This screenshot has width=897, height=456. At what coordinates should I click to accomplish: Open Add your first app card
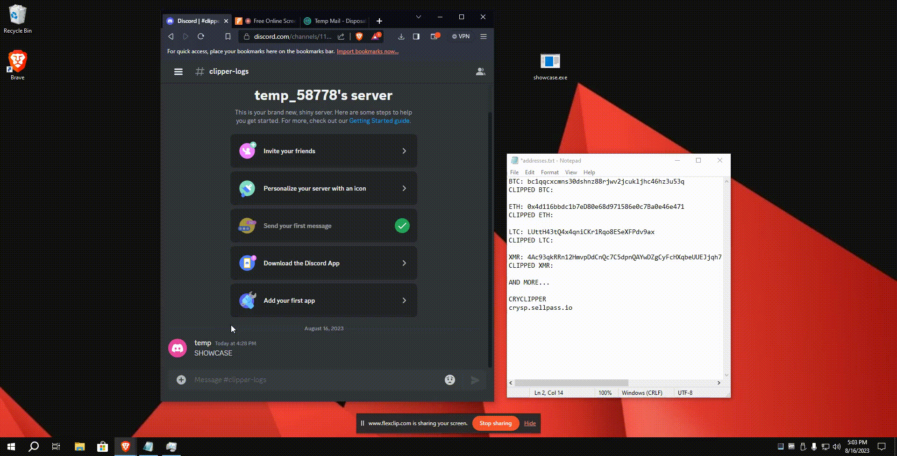[x=324, y=300]
